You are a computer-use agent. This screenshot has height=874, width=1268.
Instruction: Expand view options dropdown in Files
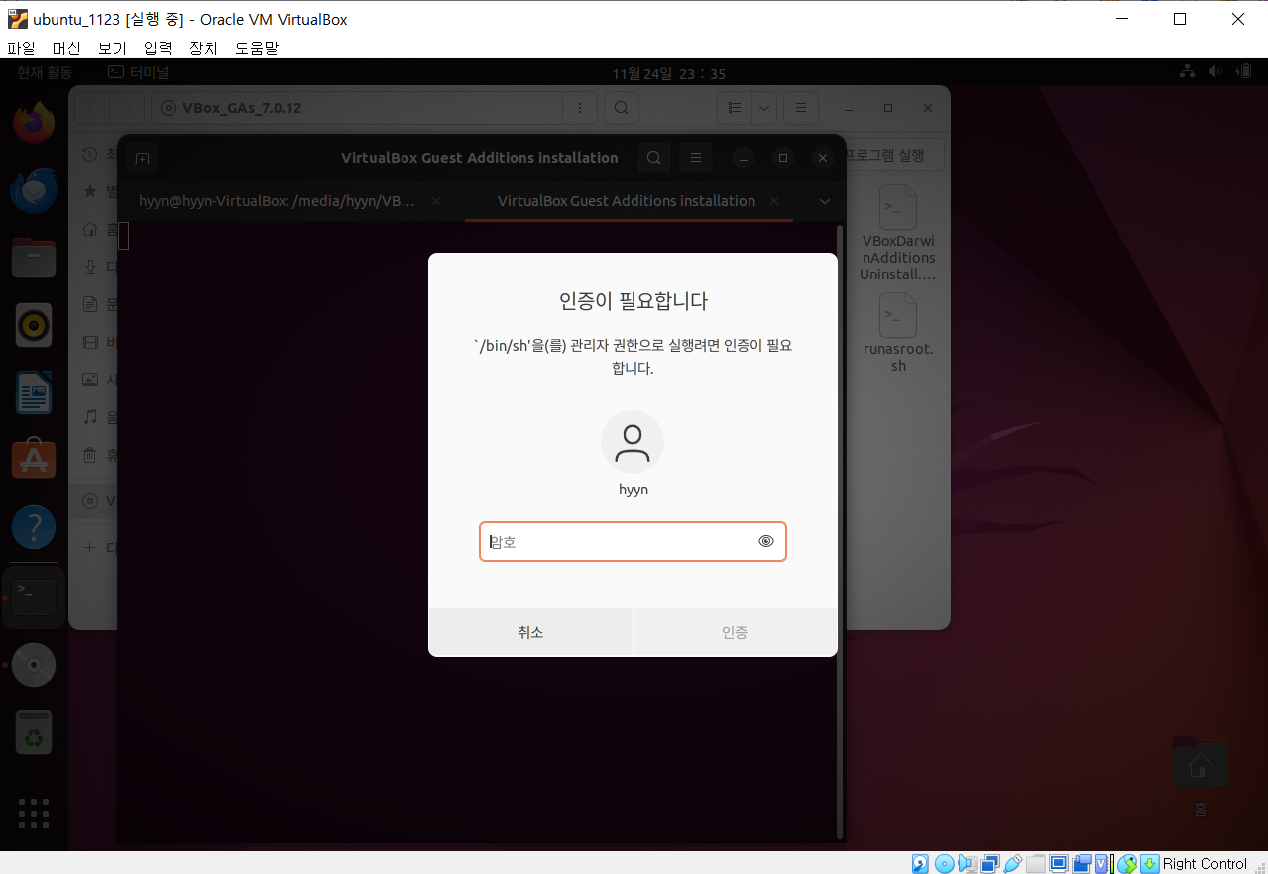(764, 108)
